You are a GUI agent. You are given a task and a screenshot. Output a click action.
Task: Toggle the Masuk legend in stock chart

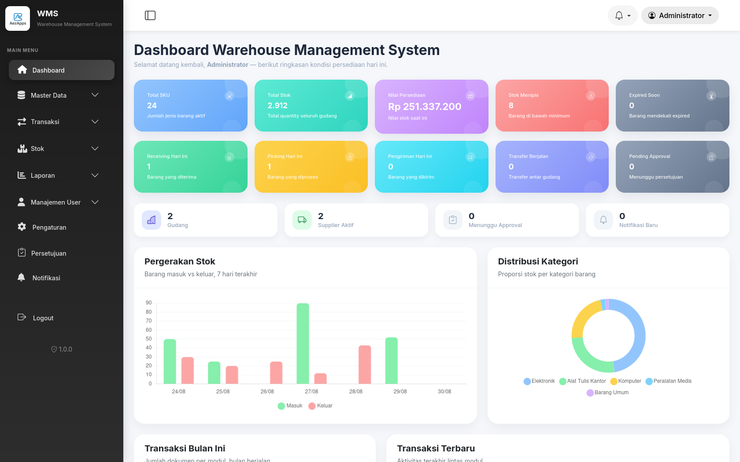[290, 406]
